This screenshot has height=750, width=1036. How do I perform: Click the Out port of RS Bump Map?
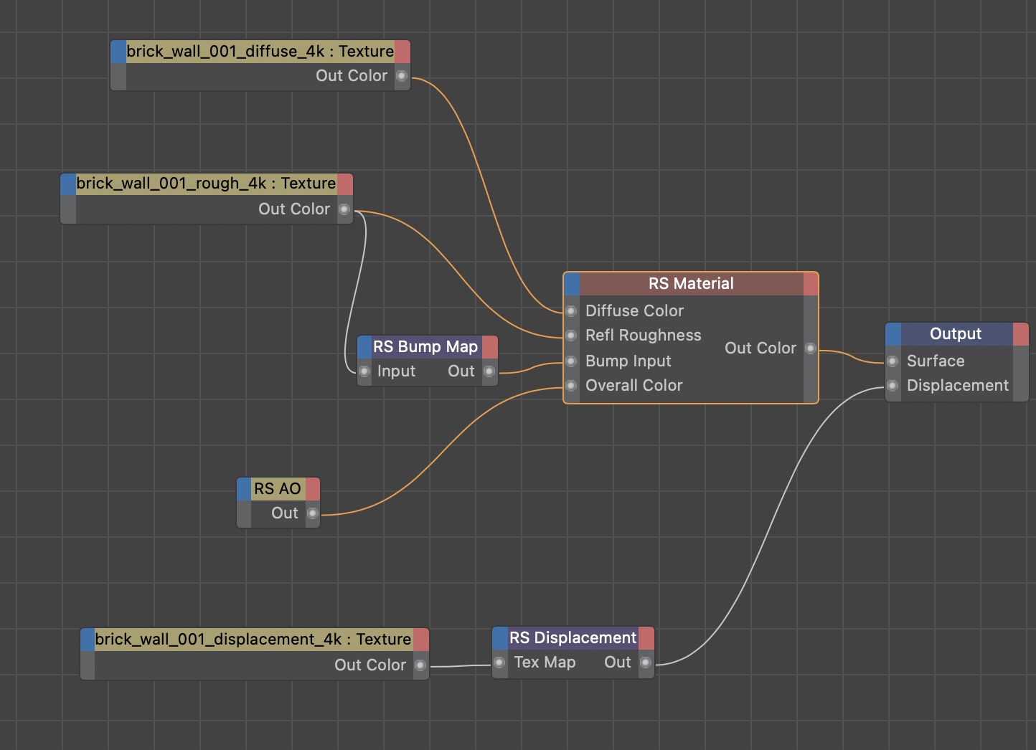coord(489,371)
